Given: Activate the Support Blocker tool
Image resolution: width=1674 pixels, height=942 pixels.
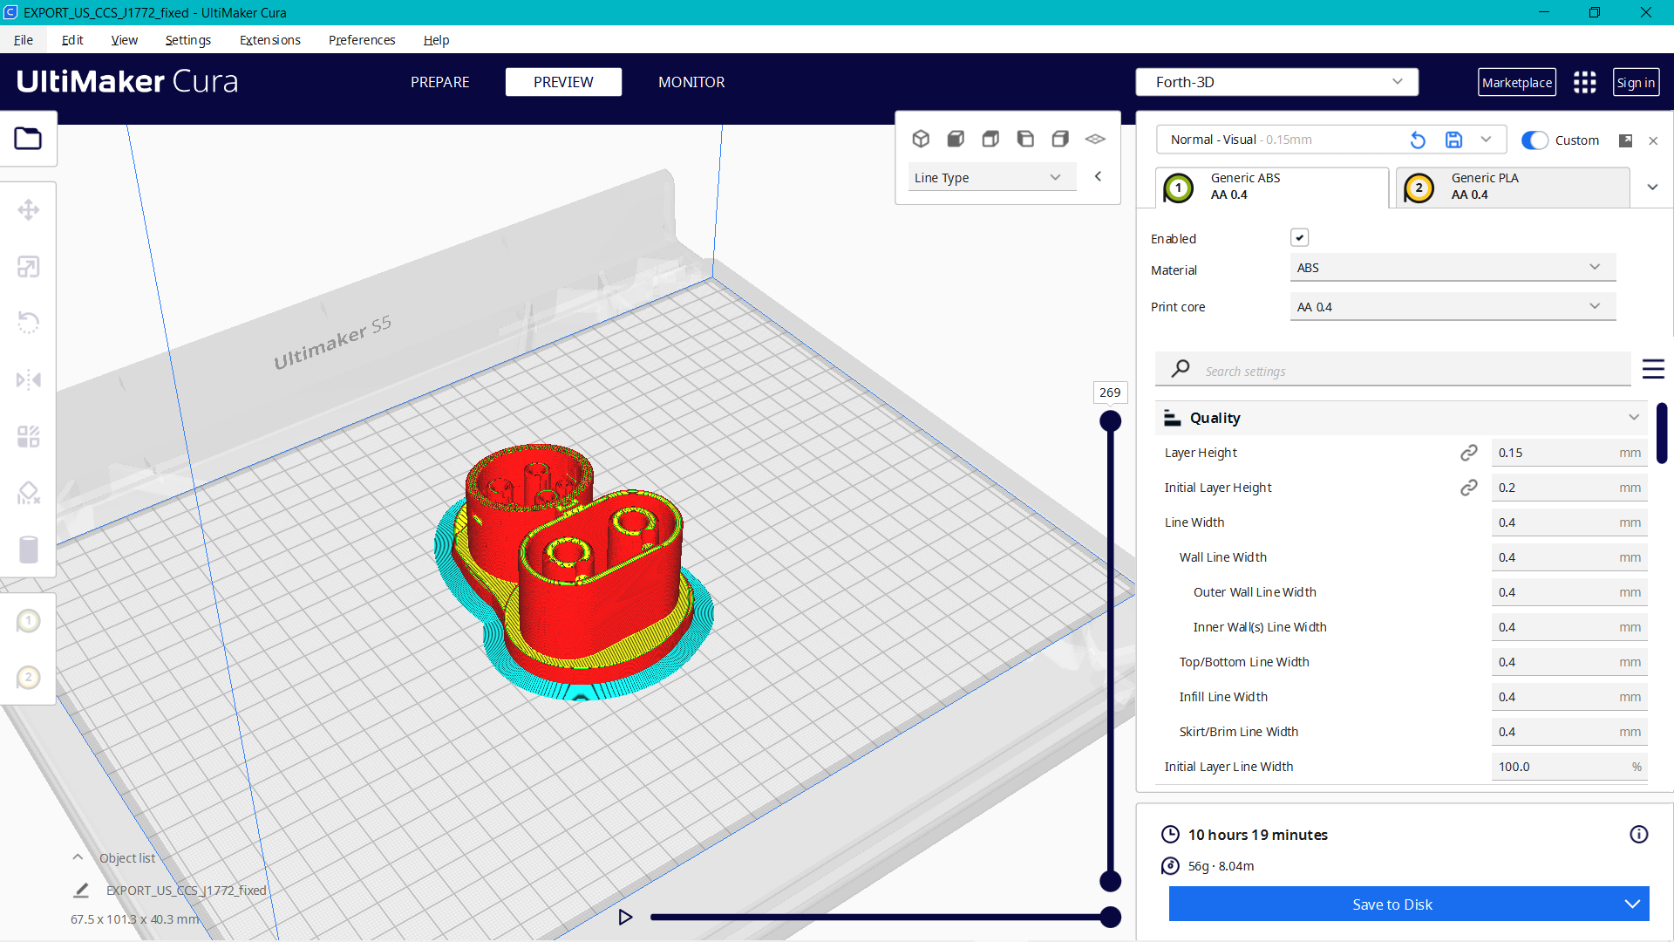Looking at the screenshot, I should coord(30,493).
